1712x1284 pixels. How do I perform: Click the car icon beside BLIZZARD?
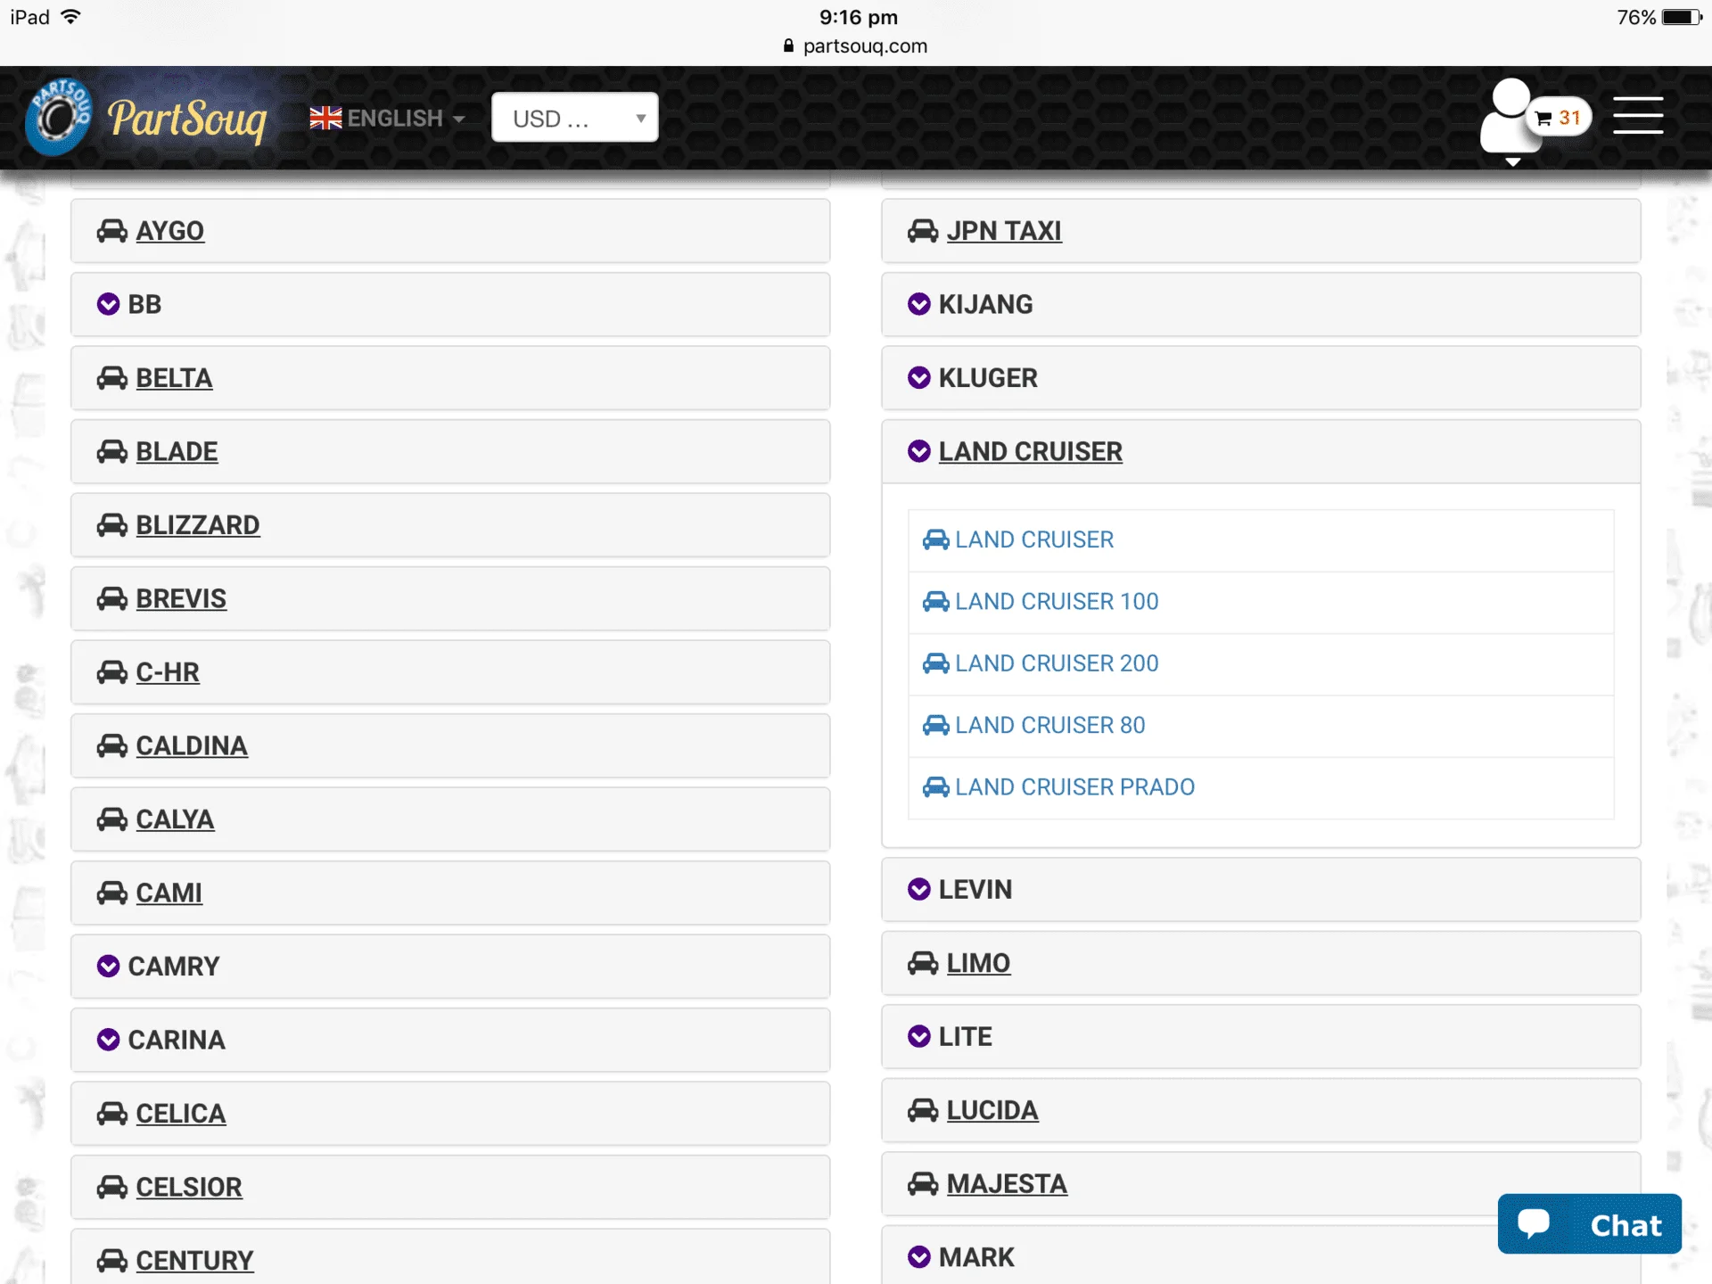click(x=111, y=525)
